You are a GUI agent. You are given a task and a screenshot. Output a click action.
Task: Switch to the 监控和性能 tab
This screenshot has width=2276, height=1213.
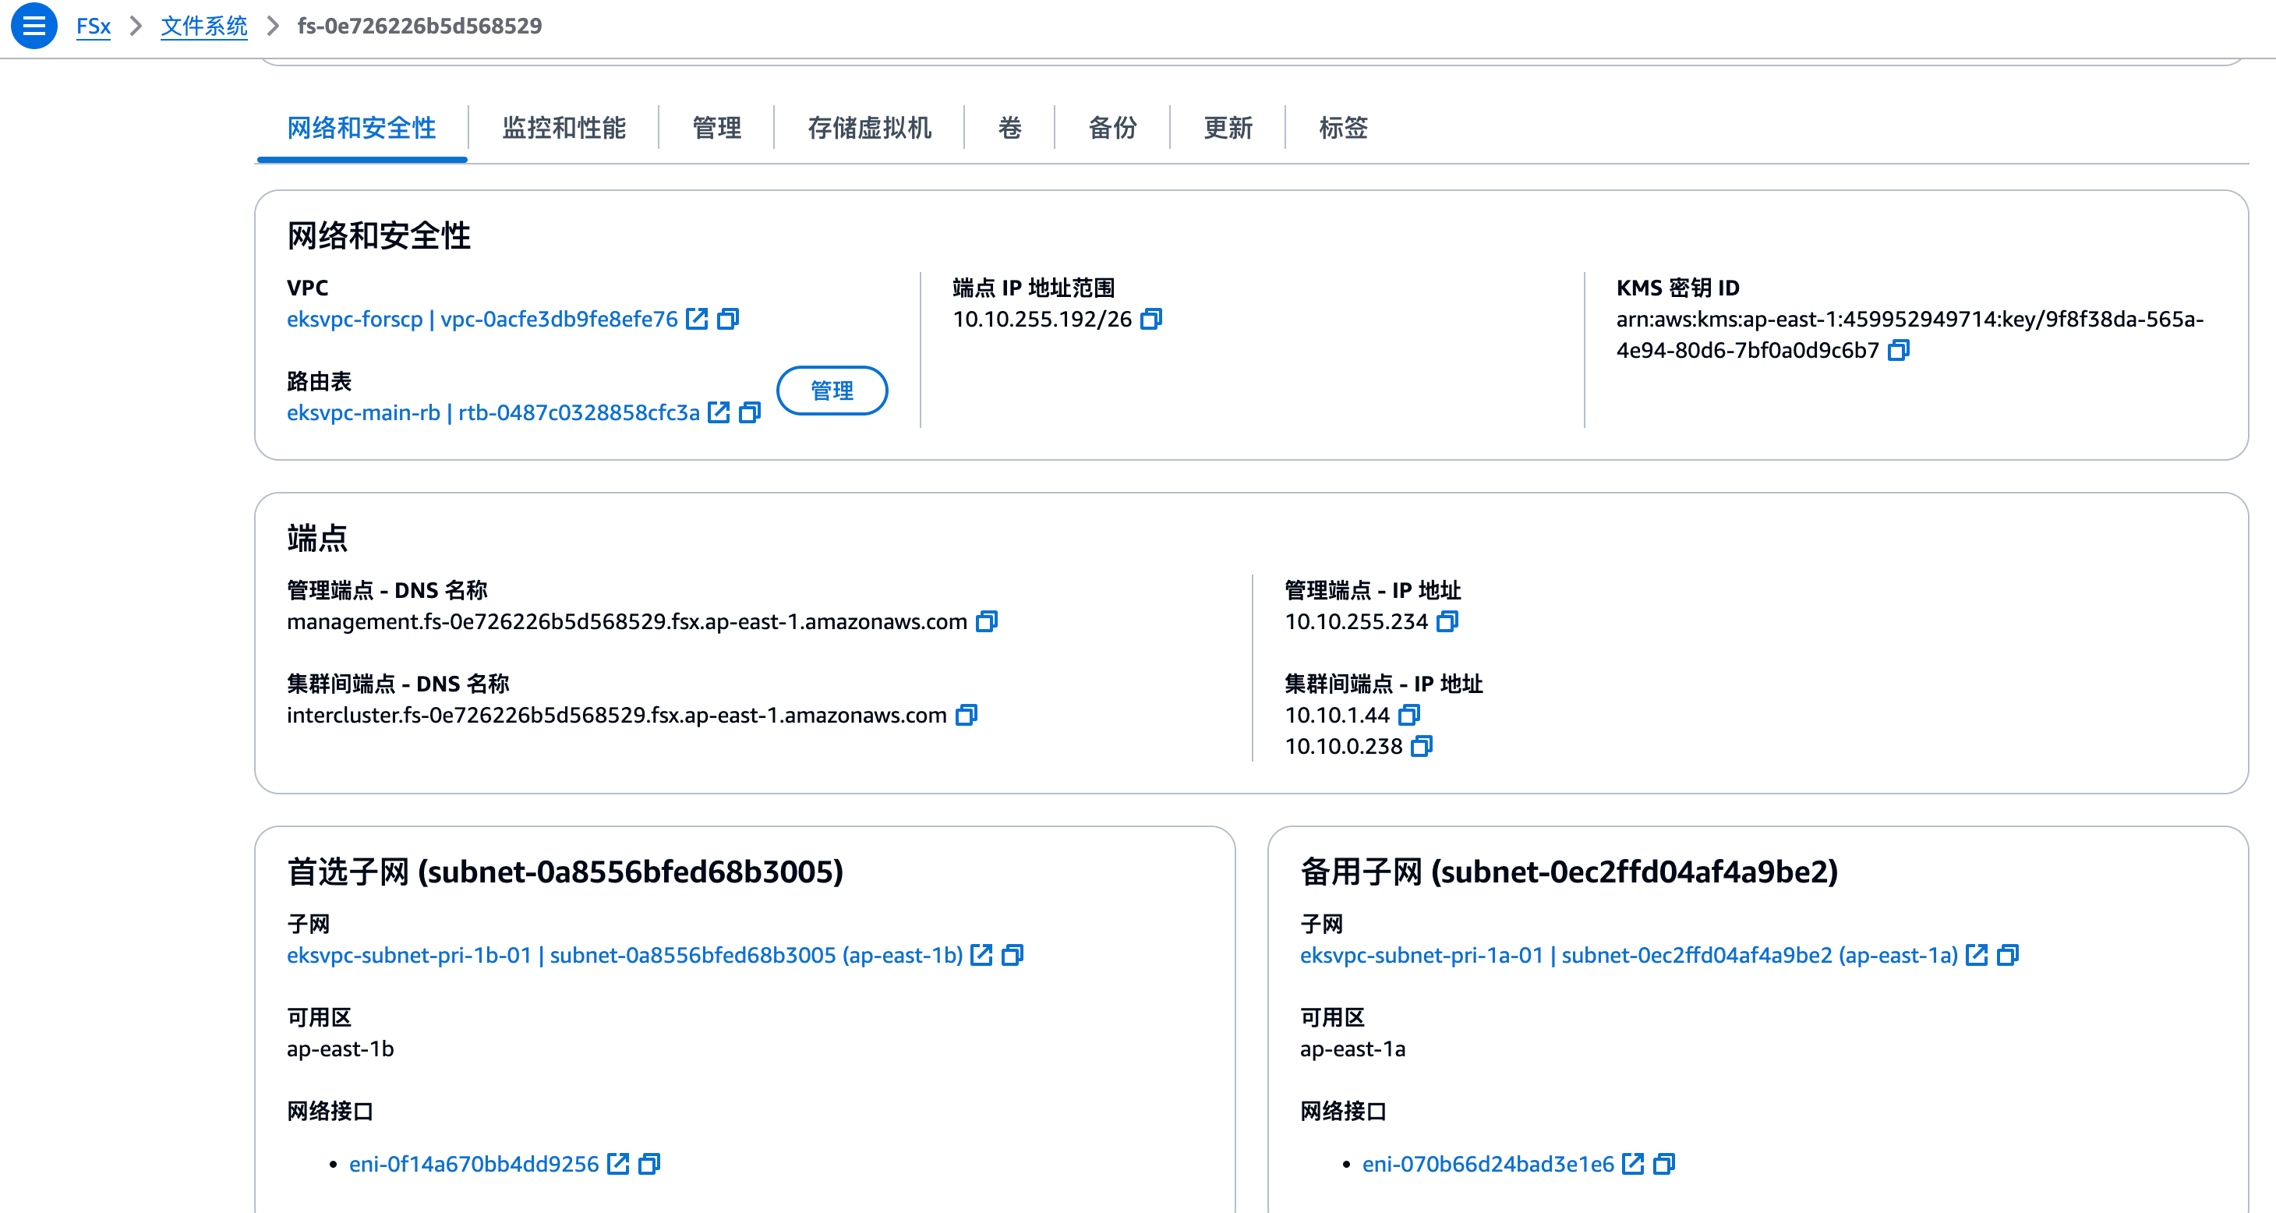click(564, 128)
